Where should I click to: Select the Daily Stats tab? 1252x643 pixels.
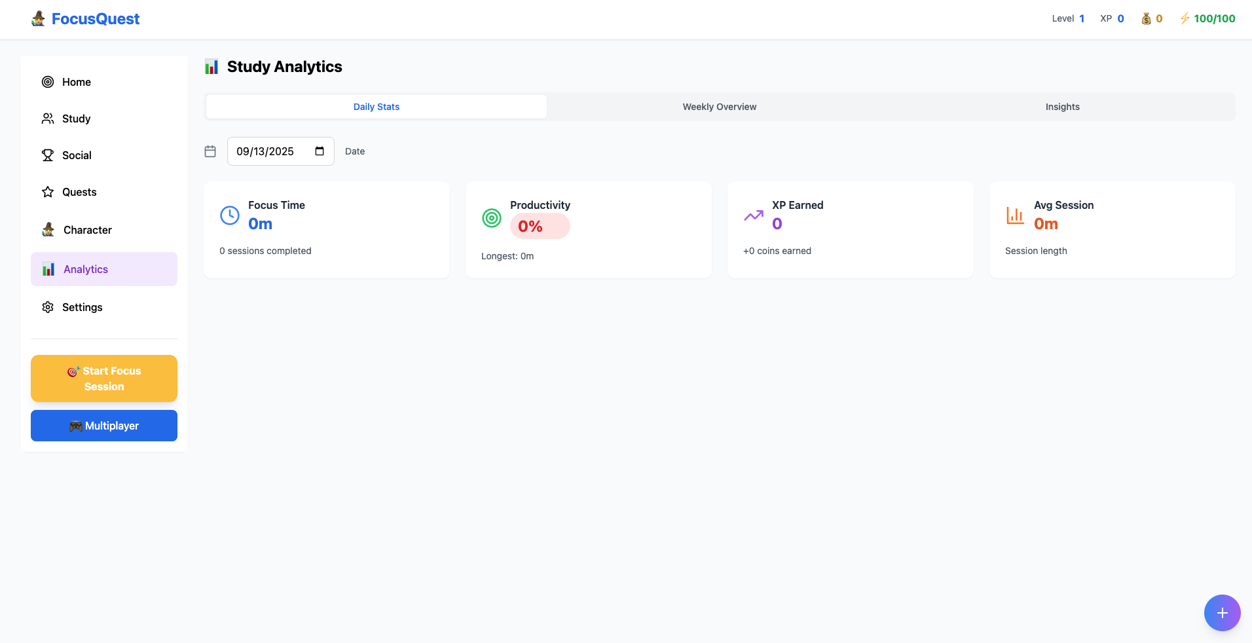376,107
